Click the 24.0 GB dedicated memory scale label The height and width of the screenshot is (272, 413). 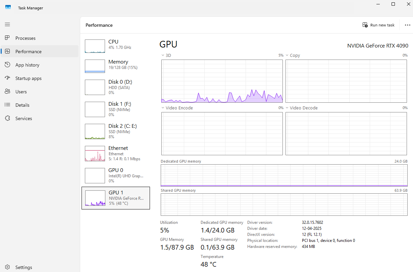coord(401,161)
